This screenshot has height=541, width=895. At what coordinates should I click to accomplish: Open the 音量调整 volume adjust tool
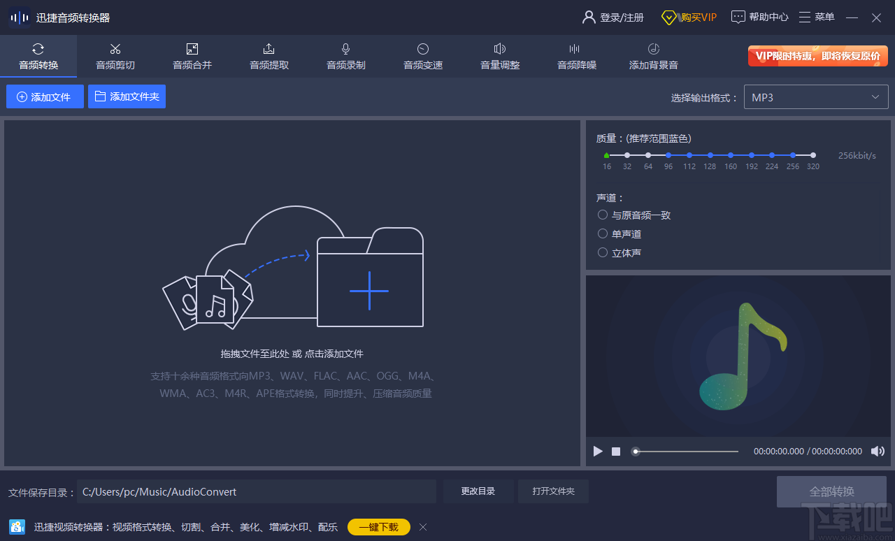(499, 56)
